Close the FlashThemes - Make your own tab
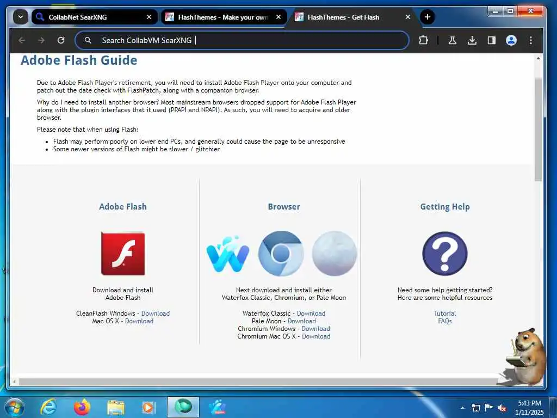Viewport: 557px width, 418px height. point(278,17)
